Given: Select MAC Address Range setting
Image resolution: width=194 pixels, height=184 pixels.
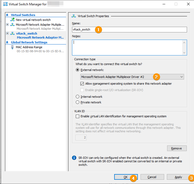Looking at the screenshot, I should point(29,47).
